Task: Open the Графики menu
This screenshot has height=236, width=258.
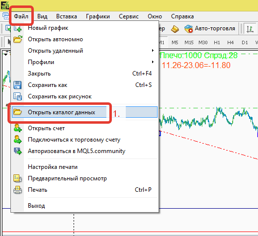Action: pyautogui.click(x=98, y=16)
